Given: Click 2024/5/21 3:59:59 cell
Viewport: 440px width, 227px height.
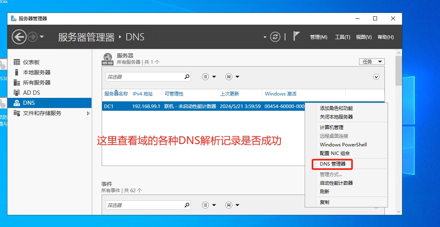Looking at the screenshot, I should coord(241,106).
